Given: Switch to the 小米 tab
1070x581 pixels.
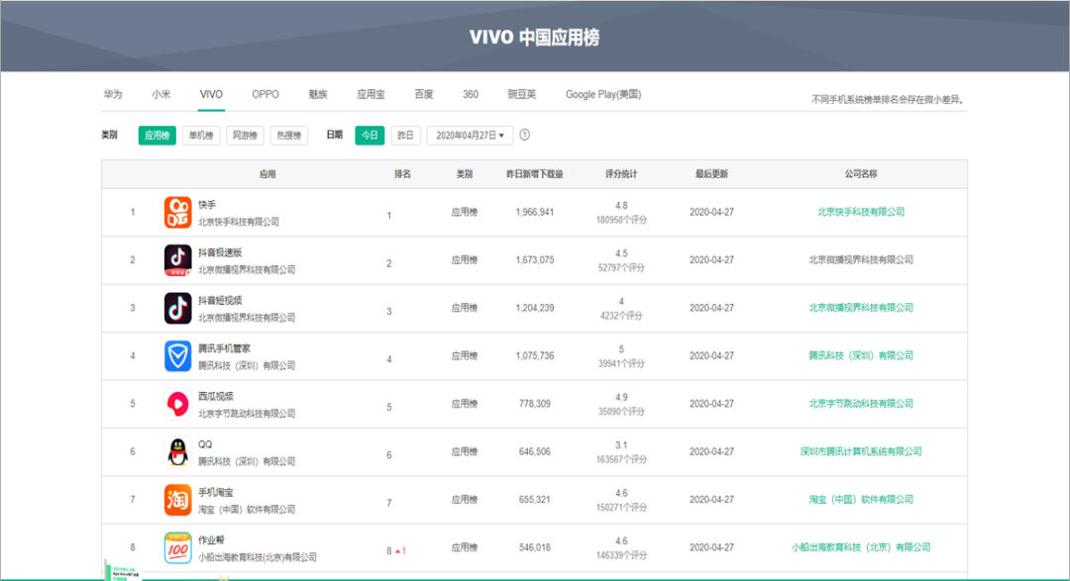Looking at the screenshot, I should click(161, 94).
